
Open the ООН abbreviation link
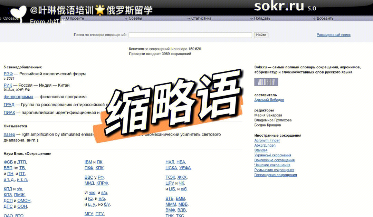coord(22,206)
